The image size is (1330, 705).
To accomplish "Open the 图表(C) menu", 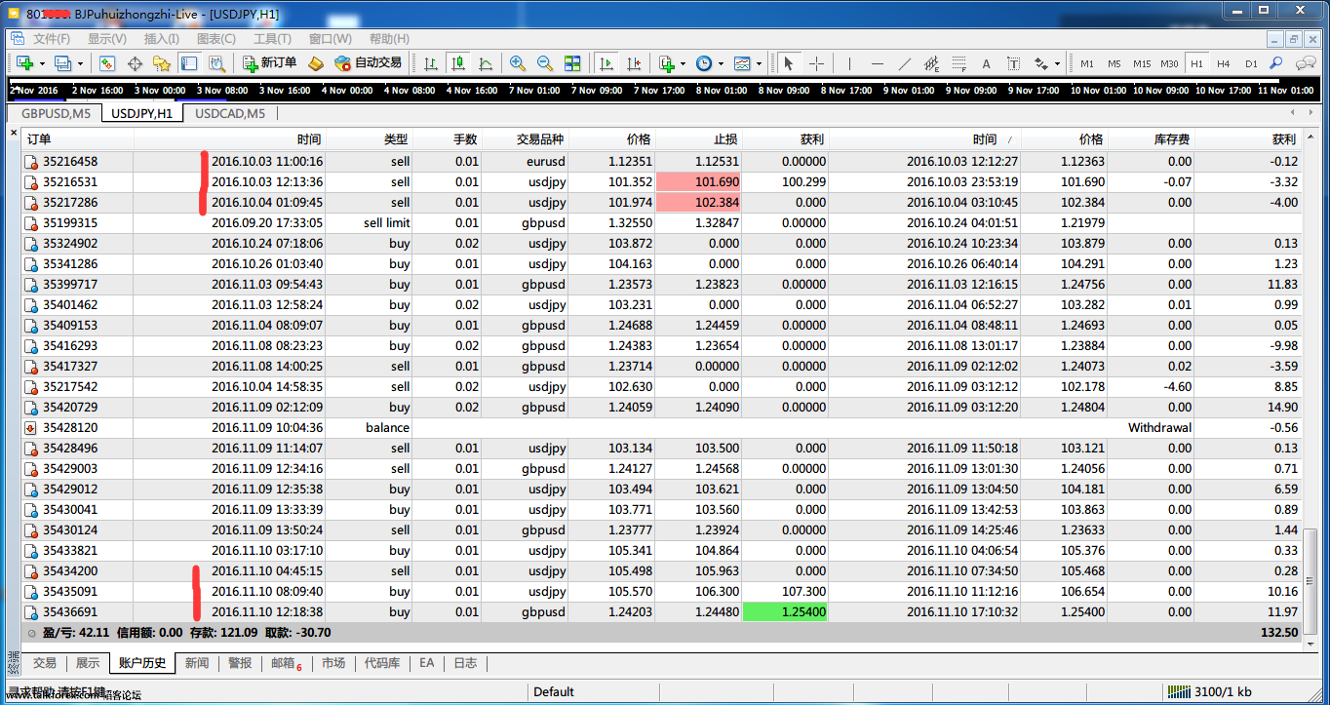I will [x=216, y=39].
